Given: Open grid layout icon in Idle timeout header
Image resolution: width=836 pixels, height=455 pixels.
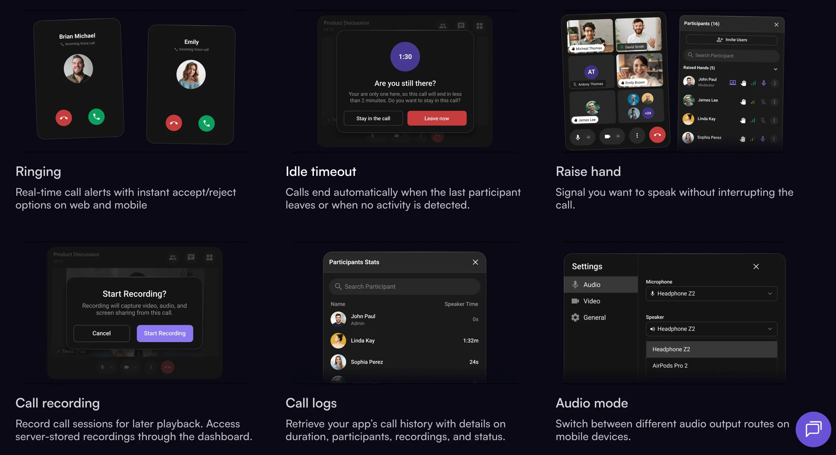Looking at the screenshot, I should pyautogui.click(x=479, y=26).
